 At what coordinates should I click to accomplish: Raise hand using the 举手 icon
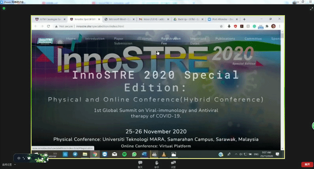[157, 164]
